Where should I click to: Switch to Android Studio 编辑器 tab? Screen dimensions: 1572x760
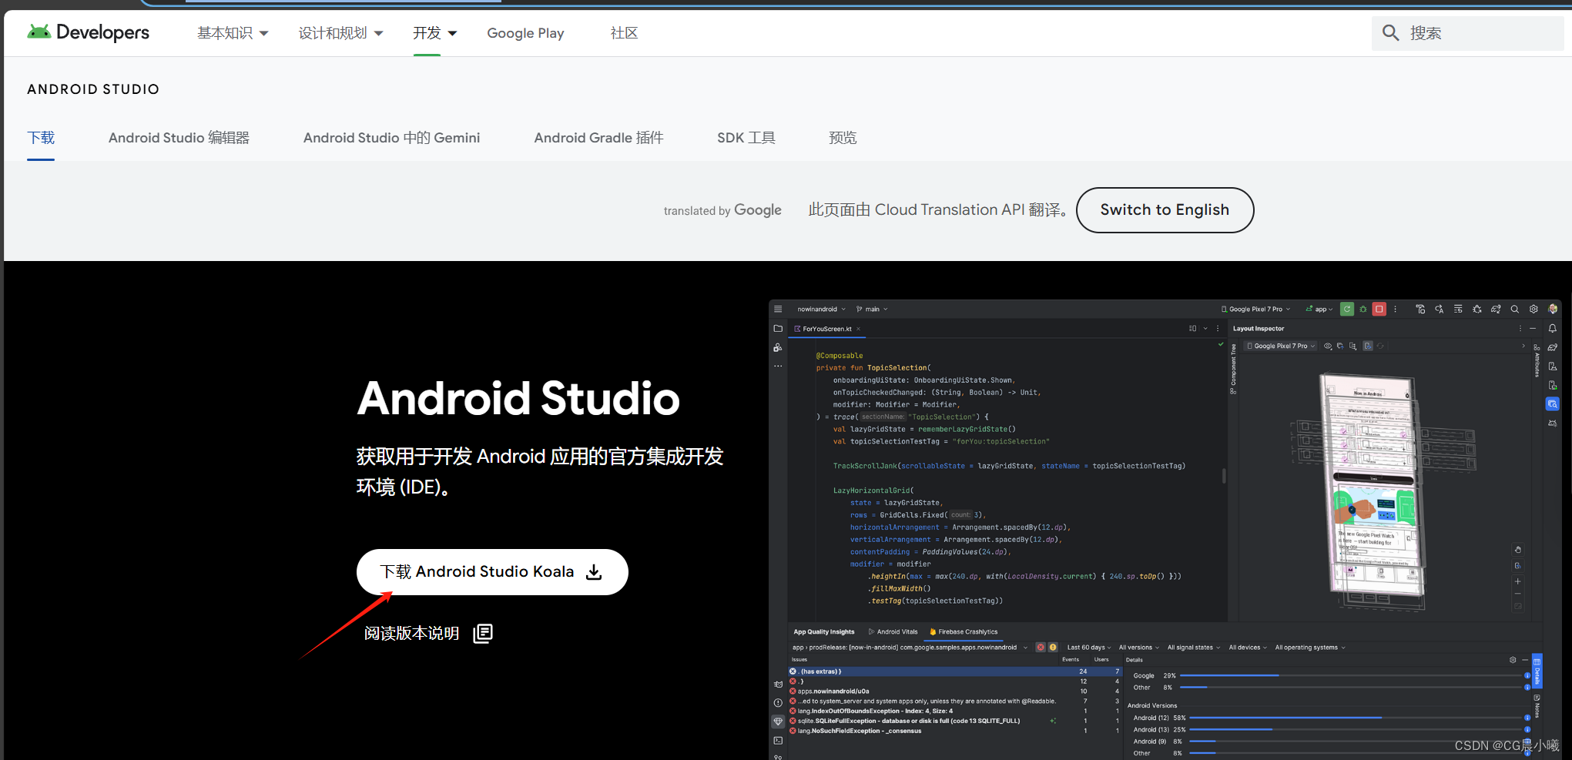click(x=179, y=138)
